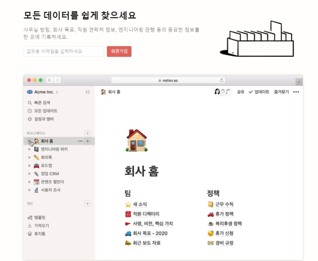The width and height of the screenshot is (318, 261).
Task: Click the browser back arrow button
Action: pyautogui.click(x=49, y=80)
